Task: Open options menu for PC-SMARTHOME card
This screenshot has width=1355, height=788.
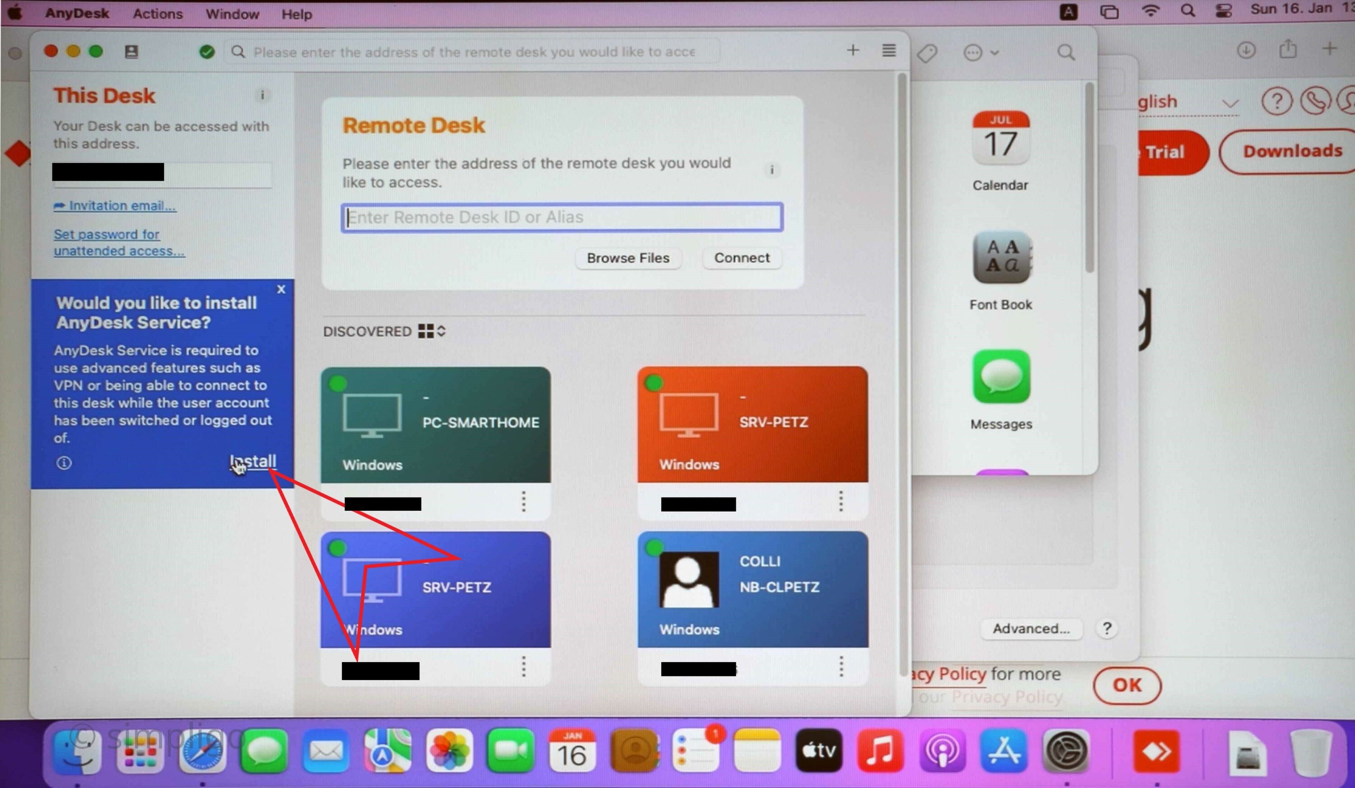Action: (x=523, y=501)
